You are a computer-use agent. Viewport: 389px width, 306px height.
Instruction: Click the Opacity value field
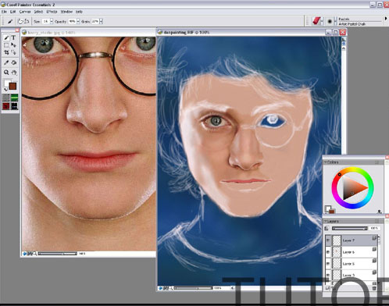72,21
